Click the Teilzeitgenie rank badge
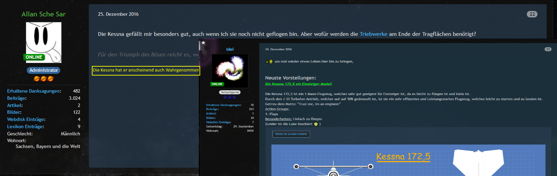The height and width of the screenshot is (176, 557). point(230,92)
